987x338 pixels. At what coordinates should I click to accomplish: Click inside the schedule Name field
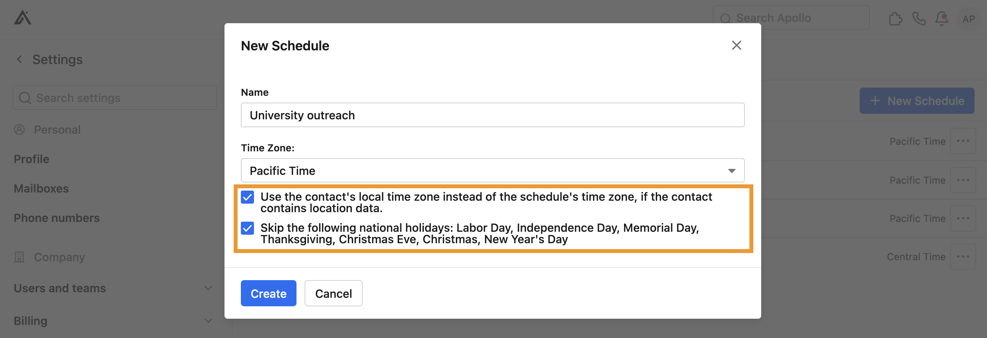pyautogui.click(x=492, y=115)
